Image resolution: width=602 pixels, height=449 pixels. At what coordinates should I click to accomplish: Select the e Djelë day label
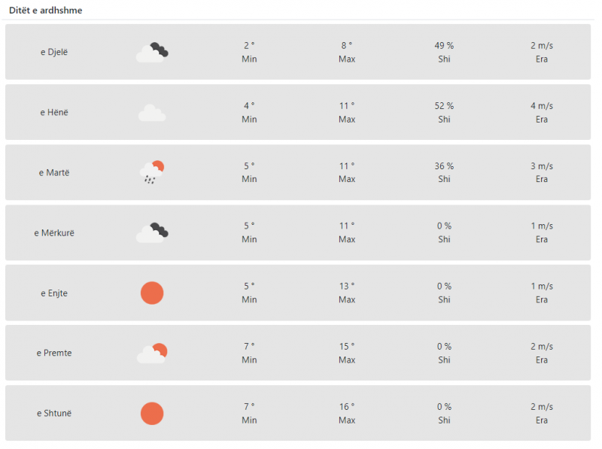[x=54, y=52]
